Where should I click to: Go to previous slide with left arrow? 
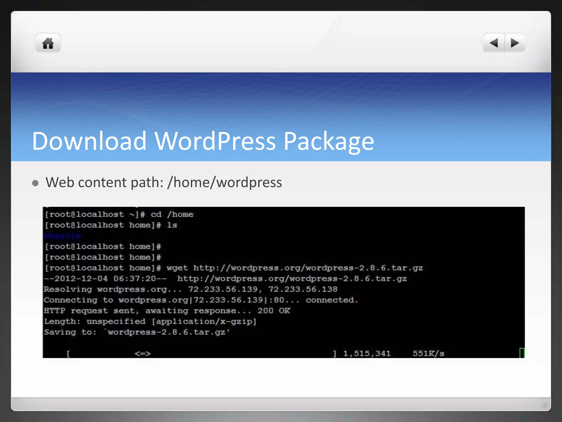493,43
